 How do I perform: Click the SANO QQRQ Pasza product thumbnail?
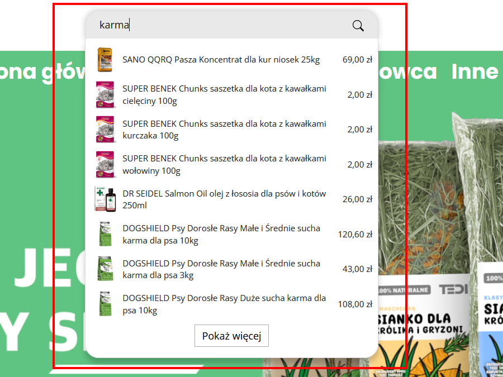(105, 60)
